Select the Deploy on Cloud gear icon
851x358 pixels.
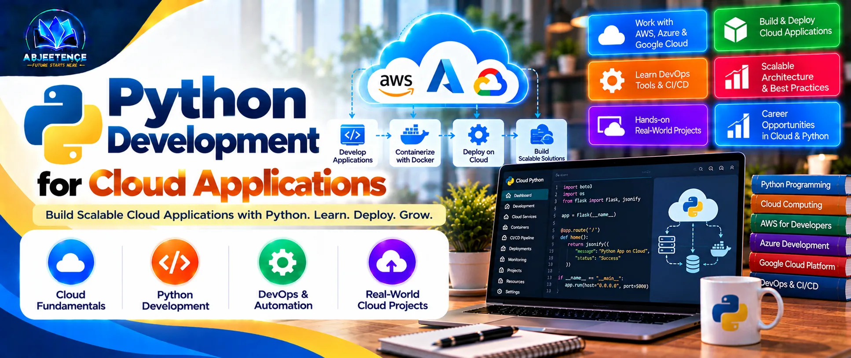478,135
